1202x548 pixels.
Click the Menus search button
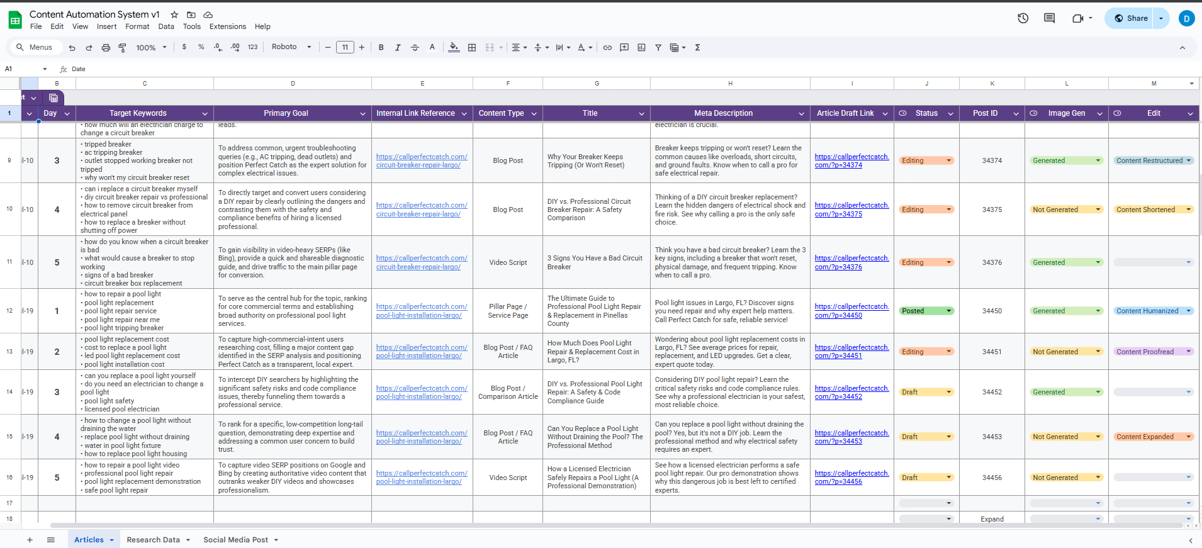pos(35,47)
